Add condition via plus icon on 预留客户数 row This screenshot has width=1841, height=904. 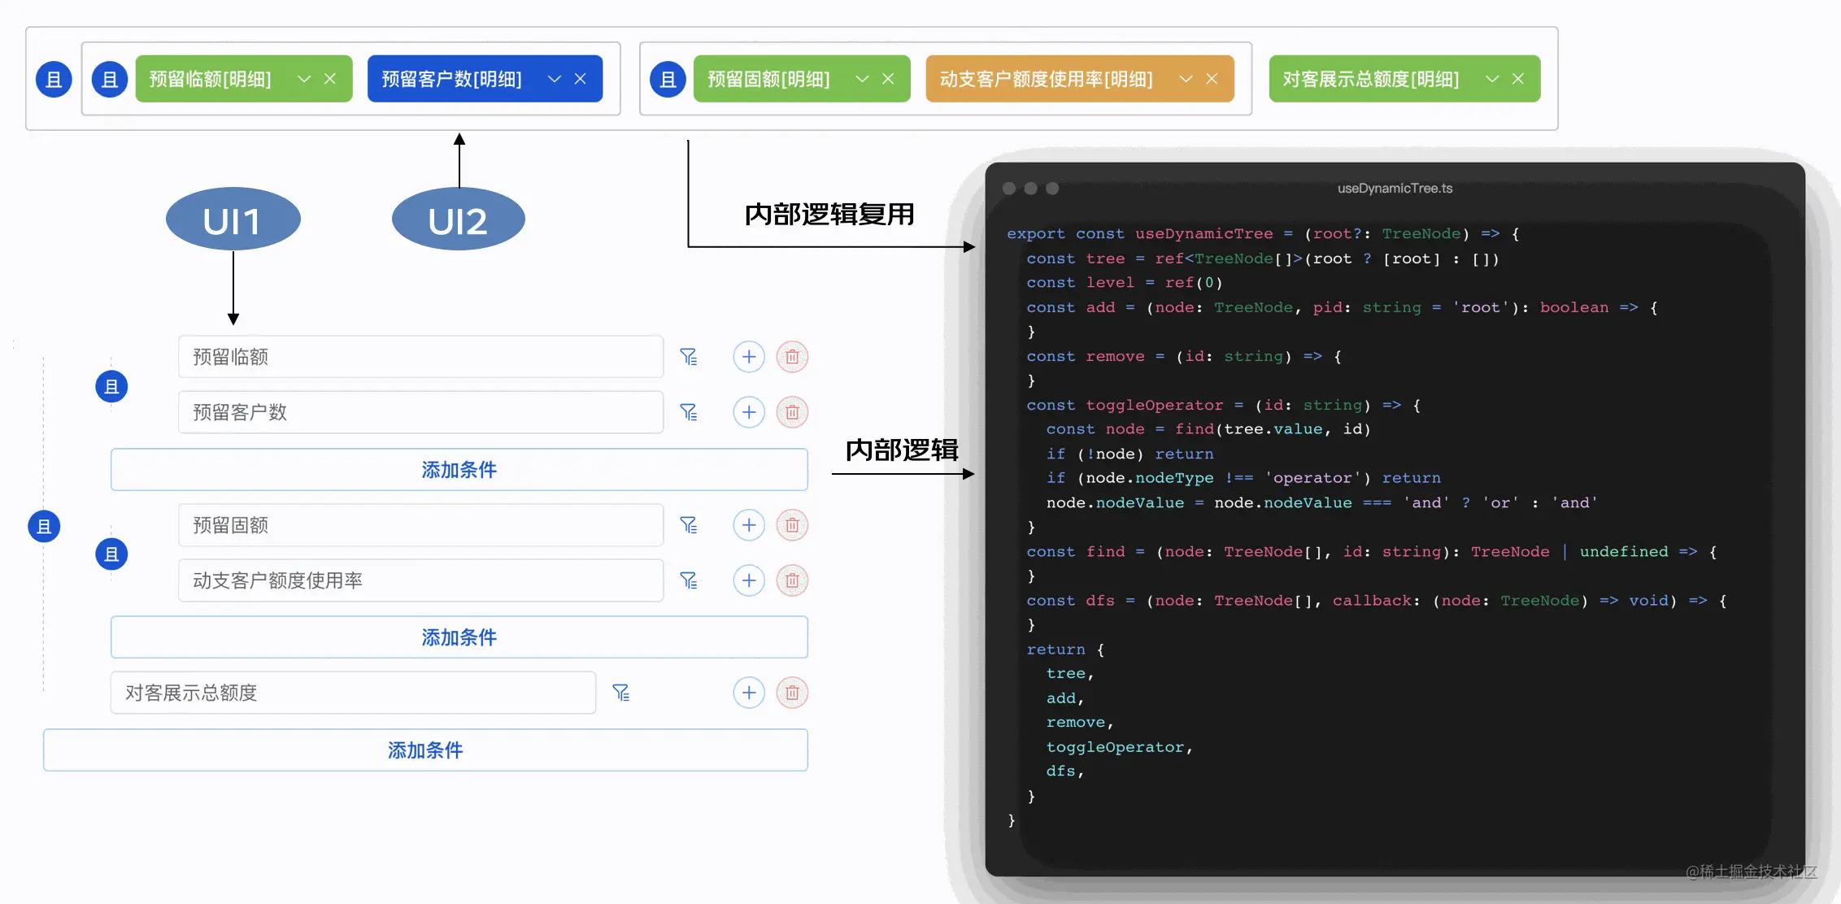pos(749,412)
